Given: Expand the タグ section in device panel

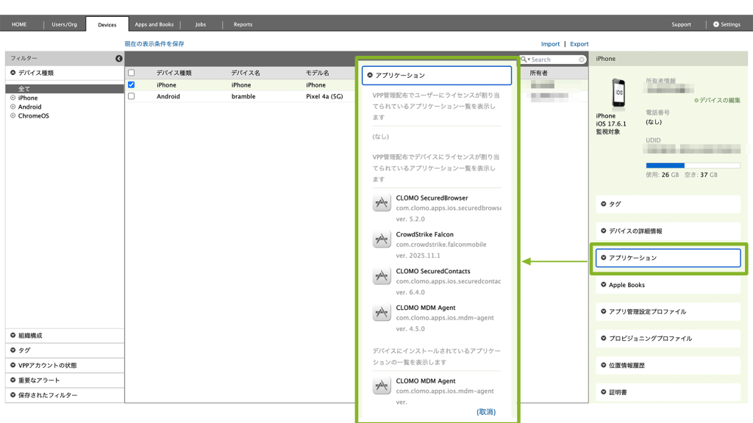Looking at the screenshot, I should [x=668, y=204].
